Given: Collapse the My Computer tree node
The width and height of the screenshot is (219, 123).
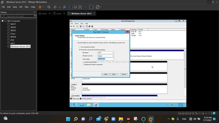Looking at the screenshot, I should pos(2,21).
